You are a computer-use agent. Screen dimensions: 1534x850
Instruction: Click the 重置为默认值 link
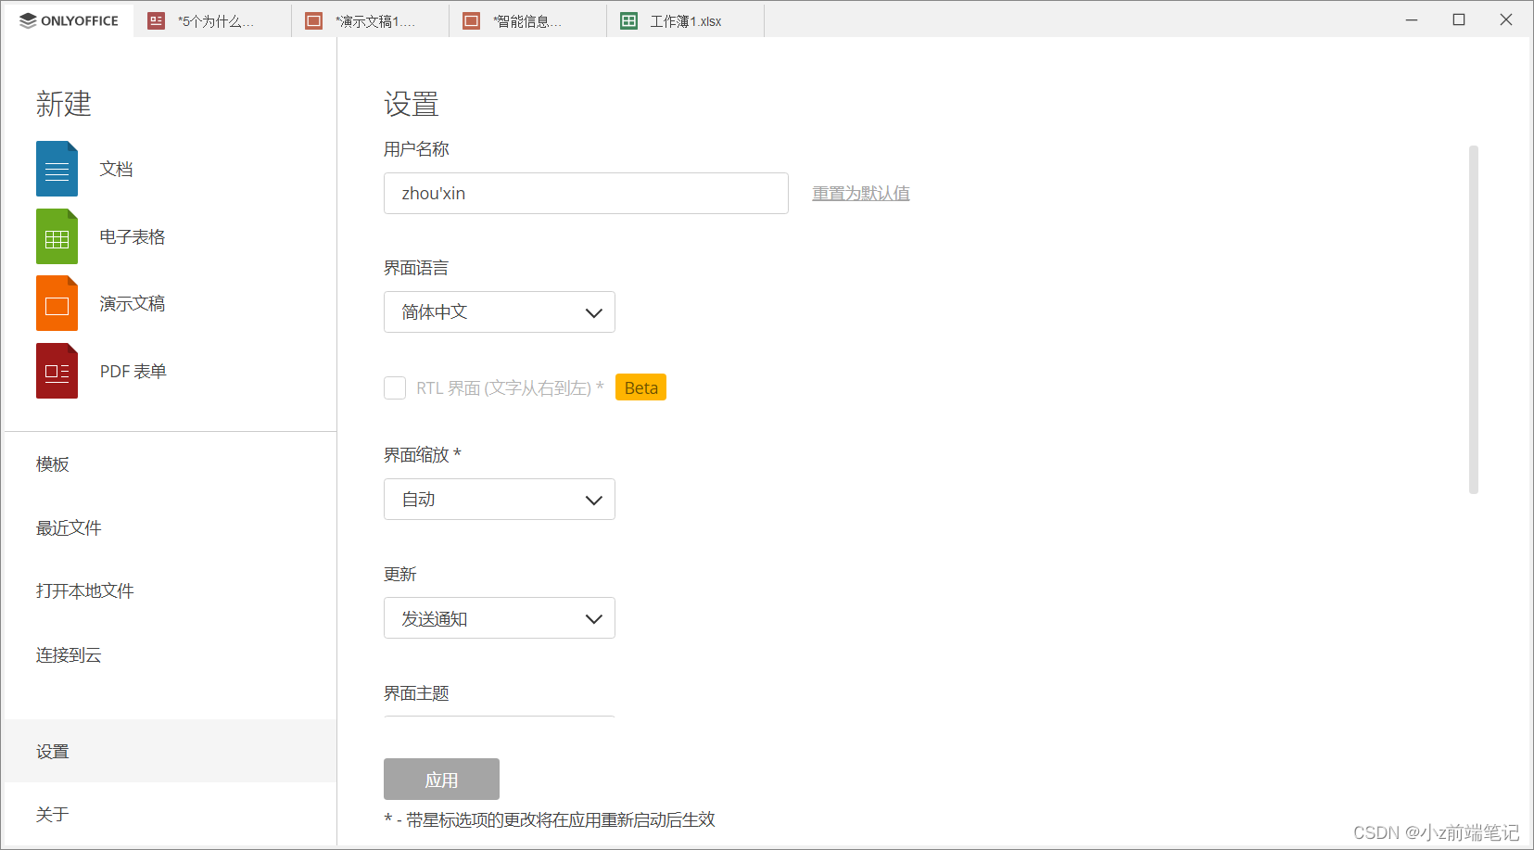(861, 193)
